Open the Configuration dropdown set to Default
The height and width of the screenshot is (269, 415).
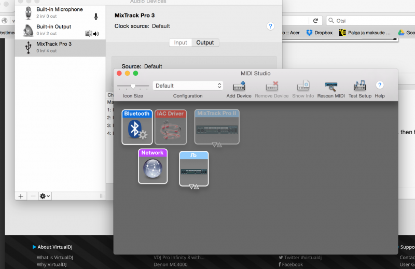click(x=188, y=86)
